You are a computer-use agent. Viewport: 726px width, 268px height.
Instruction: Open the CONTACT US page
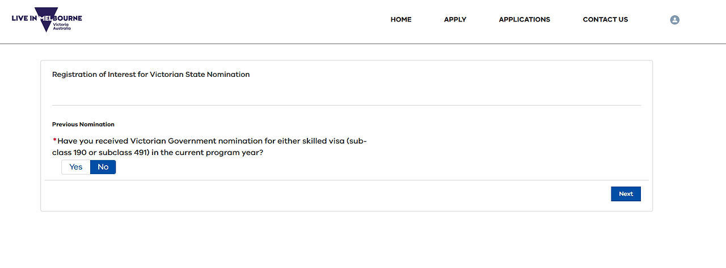[x=605, y=19]
